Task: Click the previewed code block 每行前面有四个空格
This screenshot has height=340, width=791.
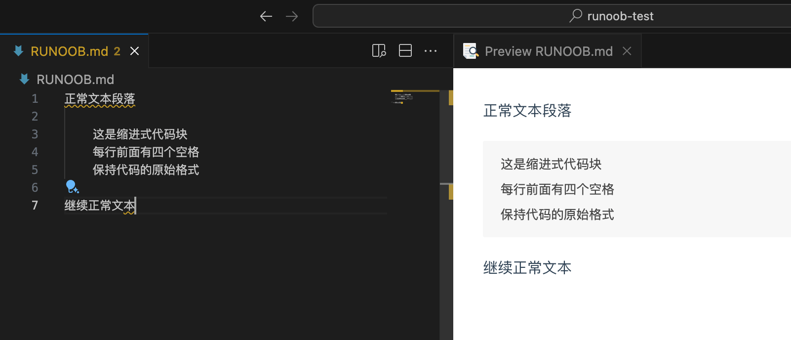Action: pos(557,189)
